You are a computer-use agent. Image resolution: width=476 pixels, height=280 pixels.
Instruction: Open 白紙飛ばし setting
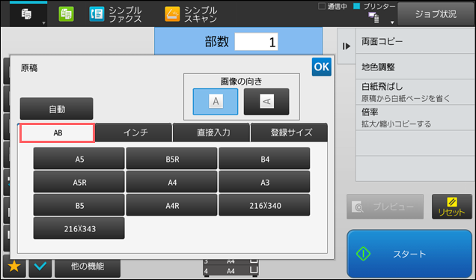tap(415, 92)
